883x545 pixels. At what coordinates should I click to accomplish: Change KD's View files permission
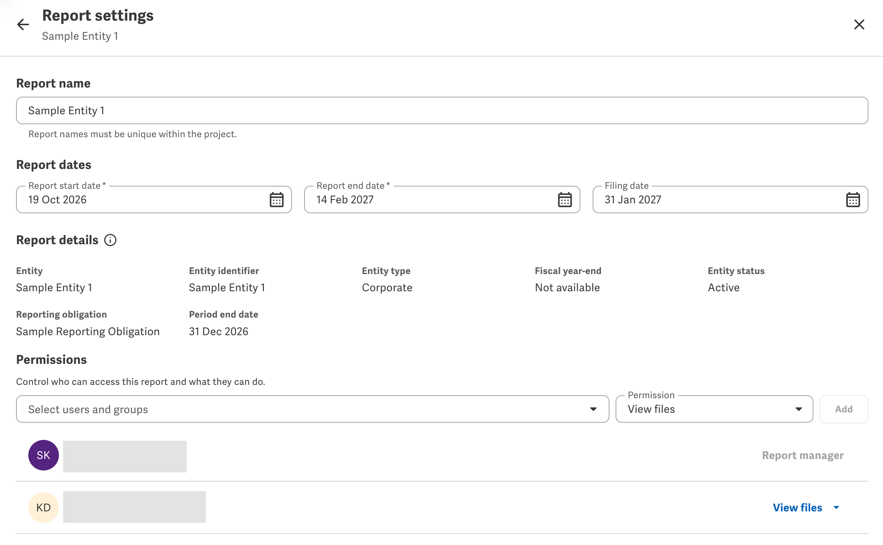806,508
